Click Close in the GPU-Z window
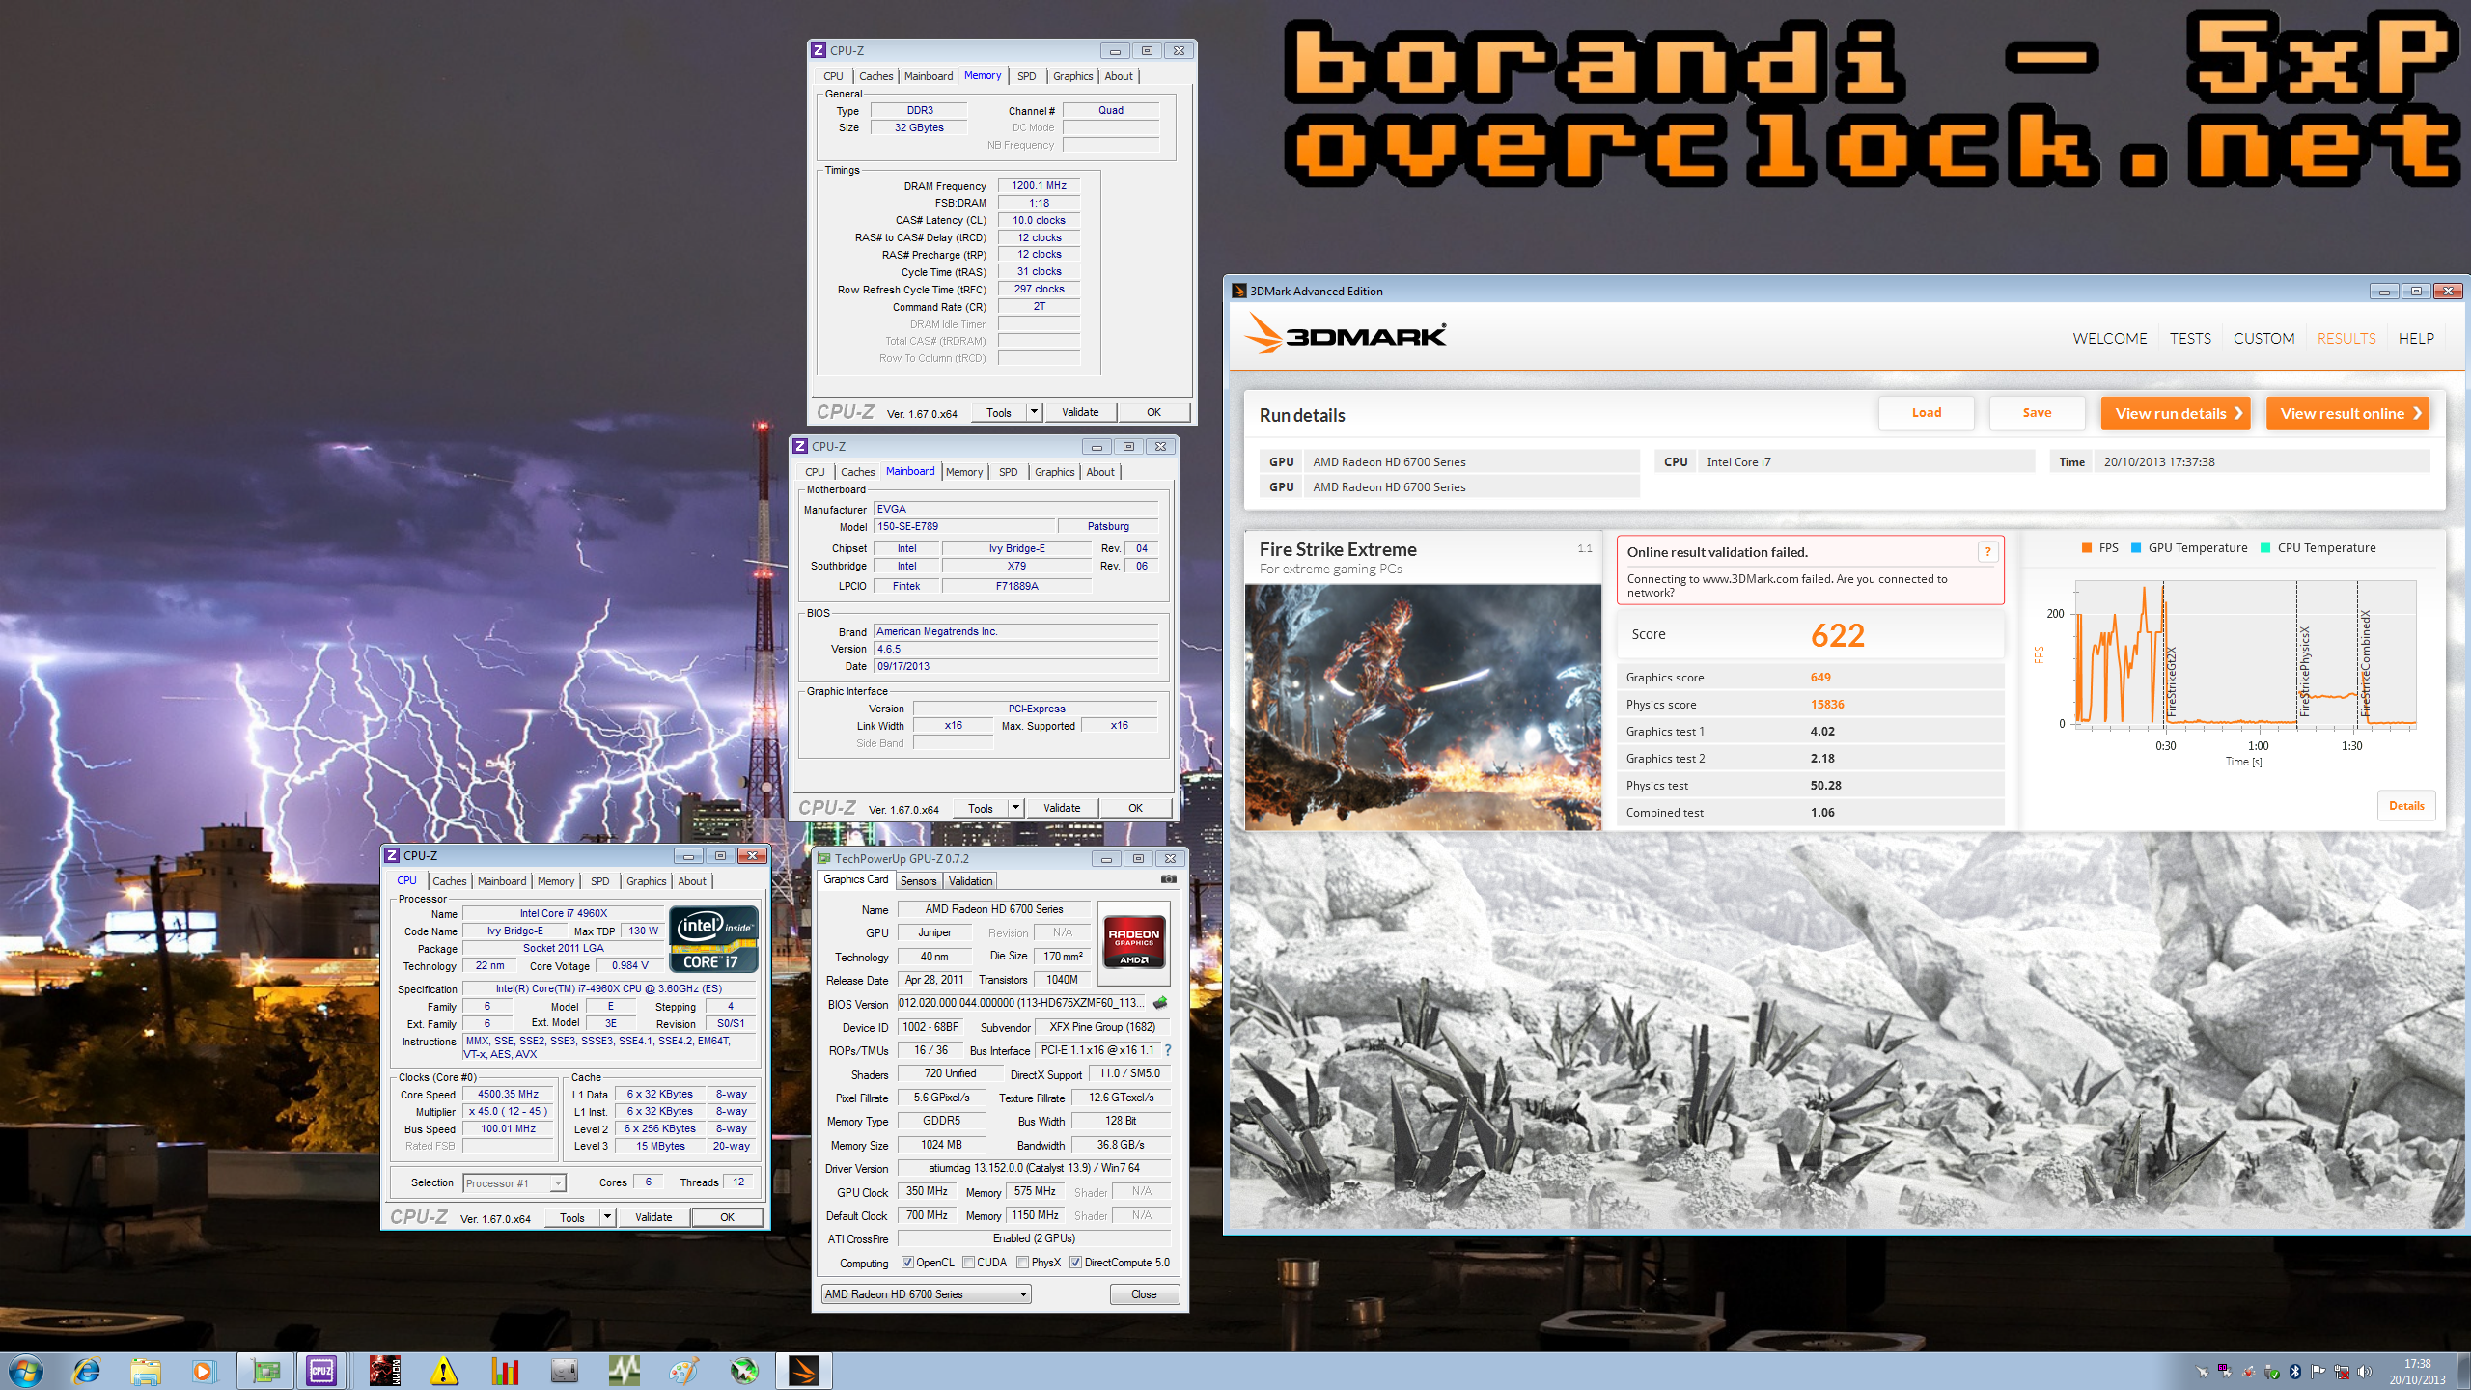This screenshot has height=1390, width=2471. coord(1144,1294)
